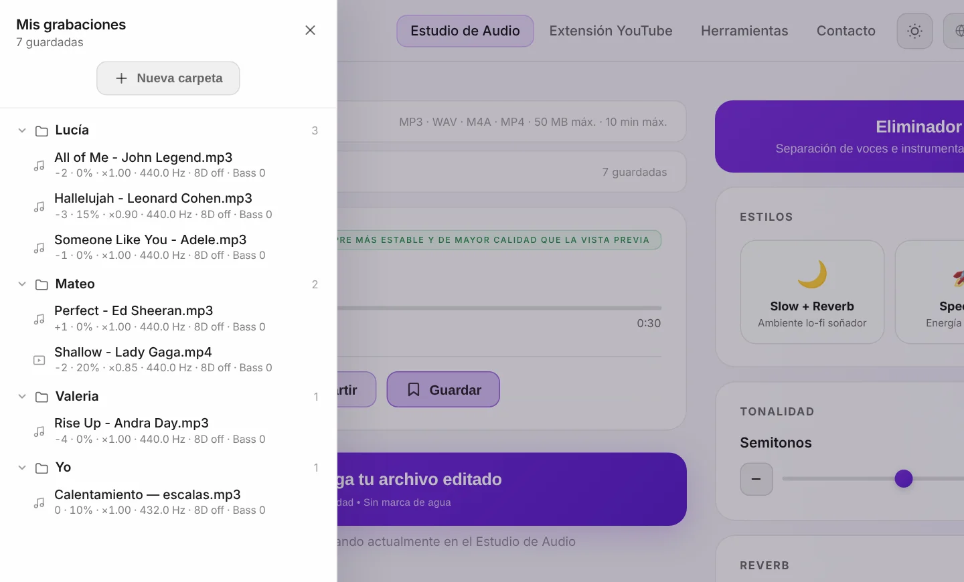This screenshot has width=964, height=582.
Task: Click the Lucía folder icon
Action: click(x=42, y=131)
